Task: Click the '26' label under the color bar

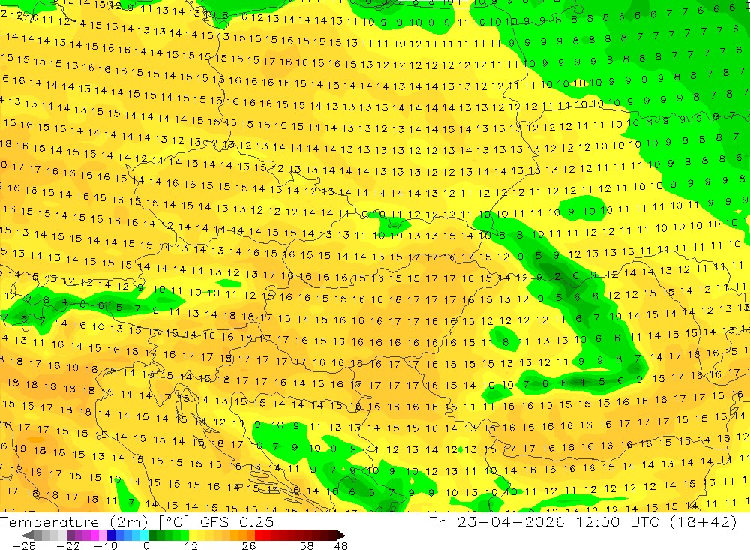Action: pyautogui.click(x=249, y=545)
